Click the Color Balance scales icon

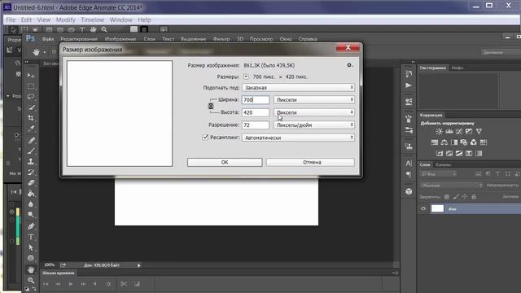click(x=444, y=142)
